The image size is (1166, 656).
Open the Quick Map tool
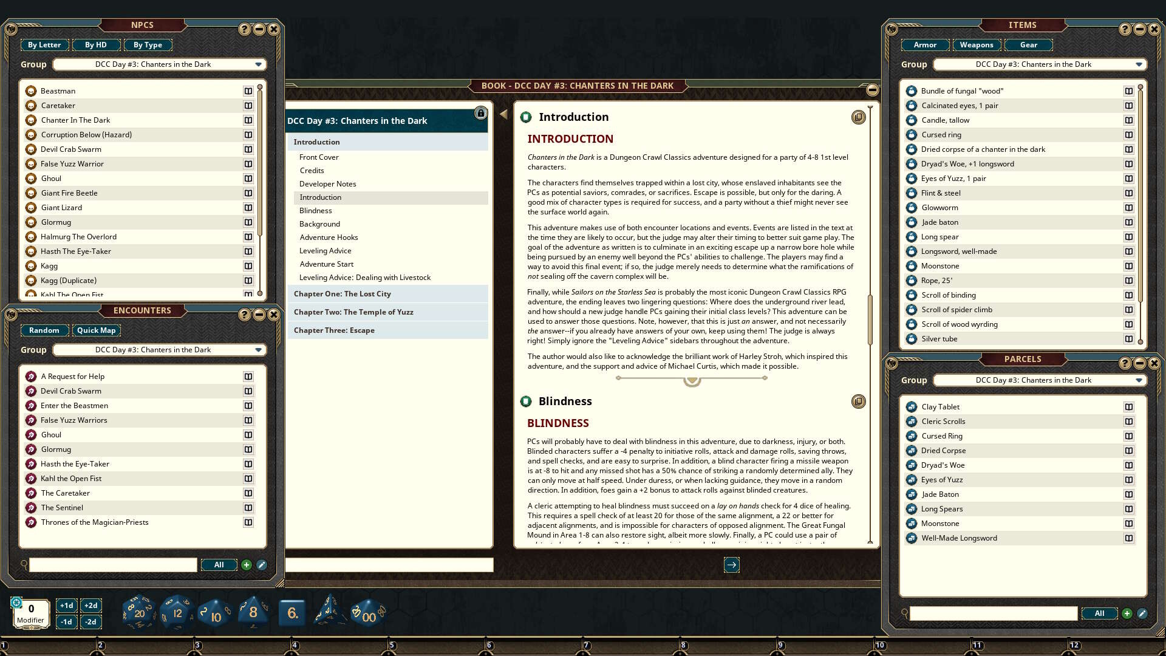[96, 330]
